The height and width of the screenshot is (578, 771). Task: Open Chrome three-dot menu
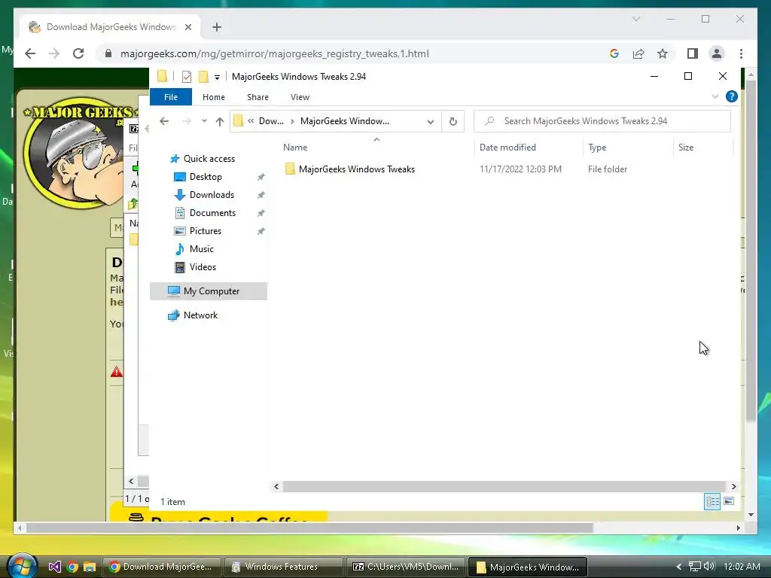[x=741, y=53]
